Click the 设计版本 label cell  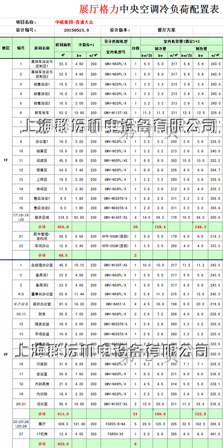pyautogui.click(x=120, y=30)
